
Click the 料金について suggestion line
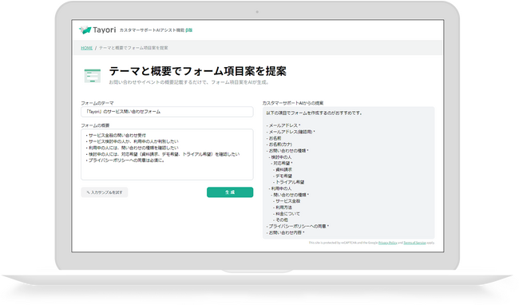(287, 214)
